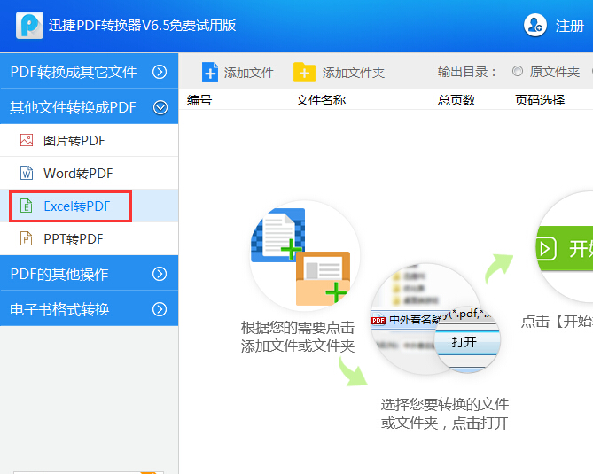Expand PDF转换成其它文件 chevron

(x=160, y=72)
